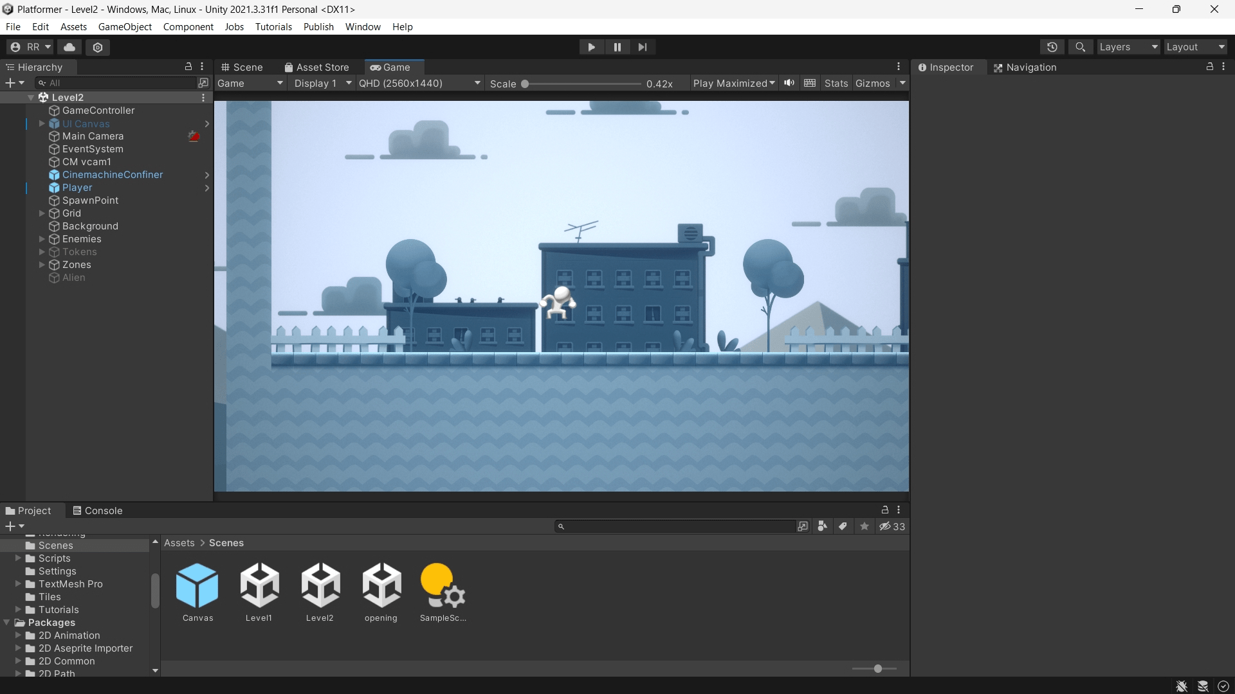This screenshot has height=694, width=1235.
Task: Open Hierarchy panel options menu
Action: point(202,67)
